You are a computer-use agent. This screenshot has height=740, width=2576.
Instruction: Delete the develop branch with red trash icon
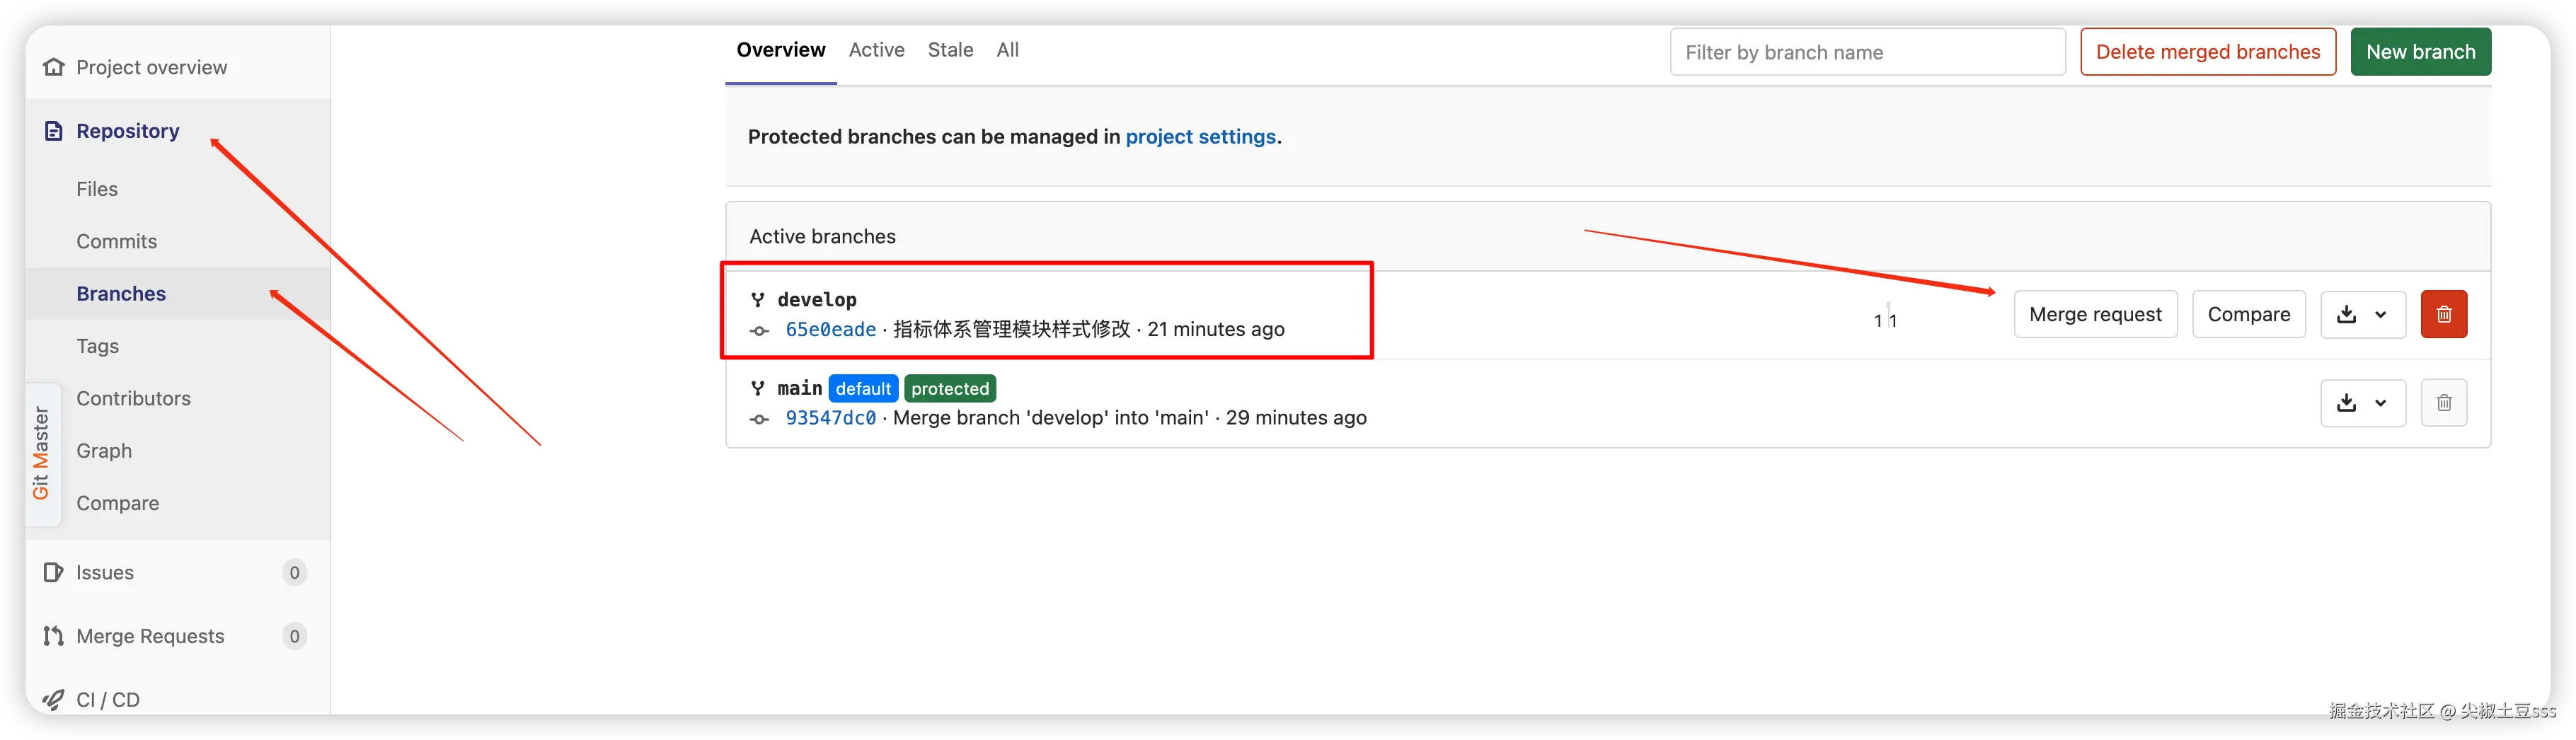click(x=2443, y=314)
